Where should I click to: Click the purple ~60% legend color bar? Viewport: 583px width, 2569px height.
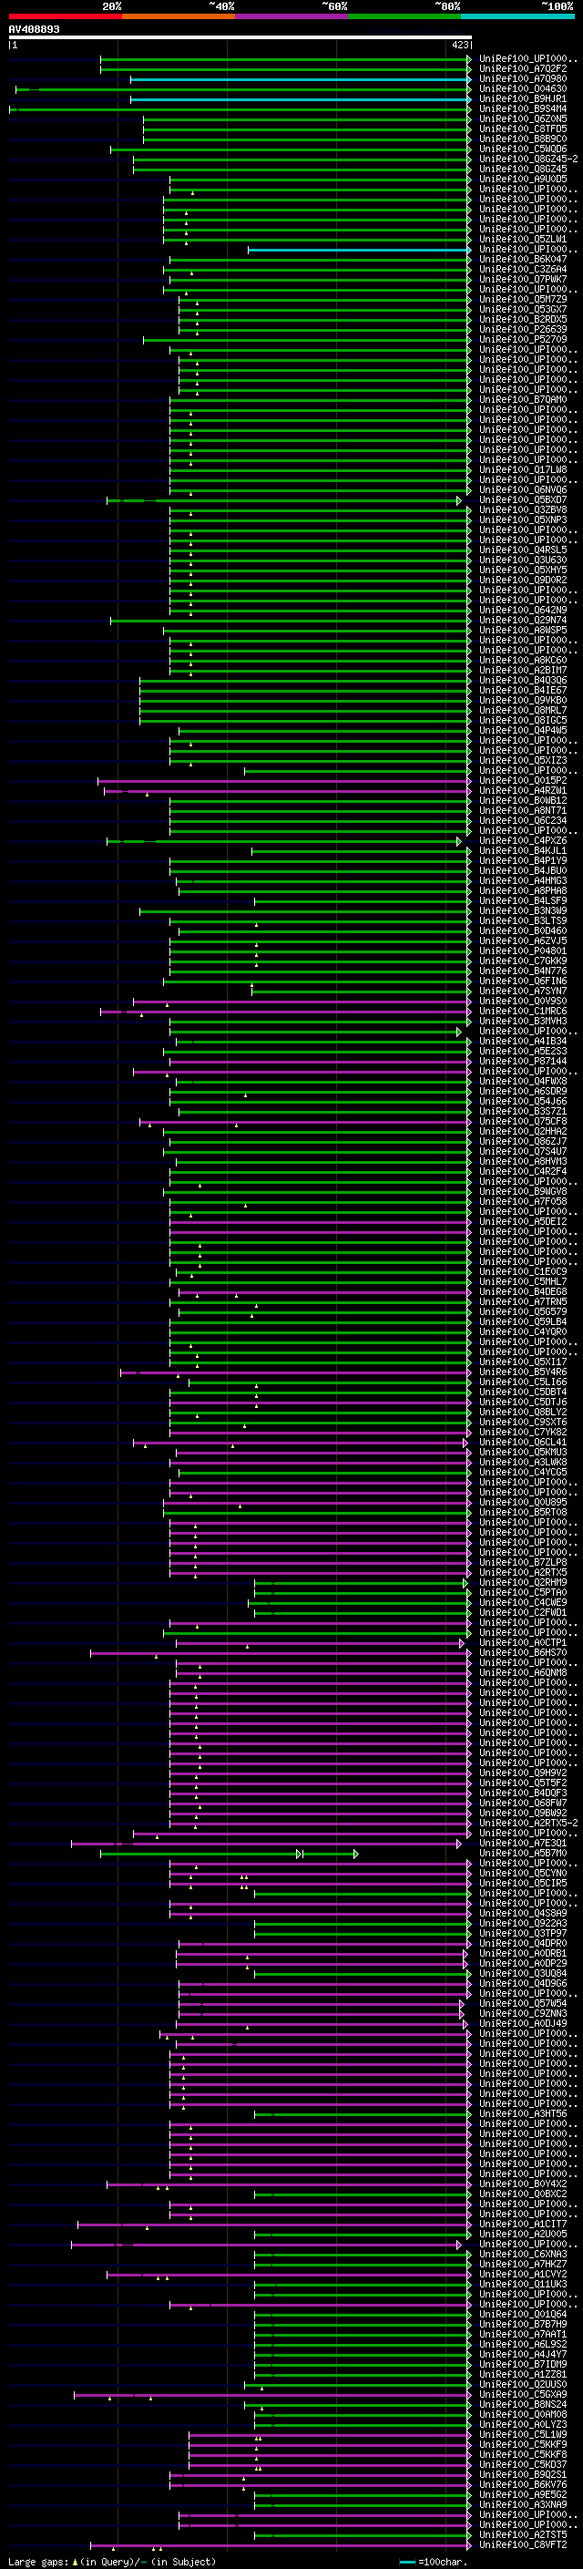click(292, 16)
